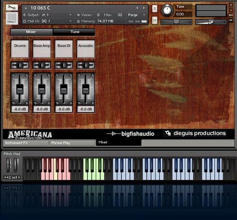The width and height of the screenshot is (237, 220).
Task: Click the Bass Amp pan slider
Action: pyautogui.click(x=42, y=65)
